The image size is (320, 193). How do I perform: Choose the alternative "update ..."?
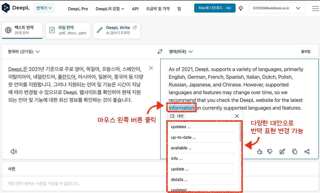coord(203,169)
